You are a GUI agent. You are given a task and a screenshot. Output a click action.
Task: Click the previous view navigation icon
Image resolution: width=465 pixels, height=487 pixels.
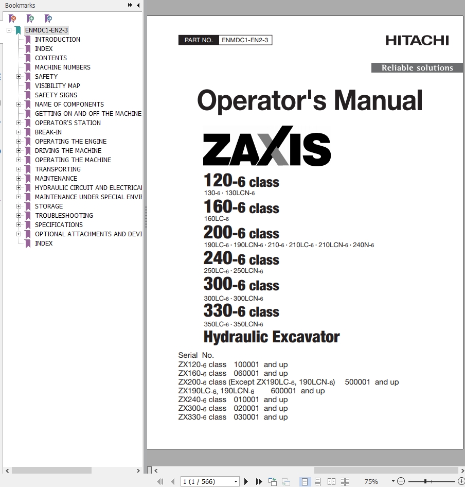(x=273, y=481)
